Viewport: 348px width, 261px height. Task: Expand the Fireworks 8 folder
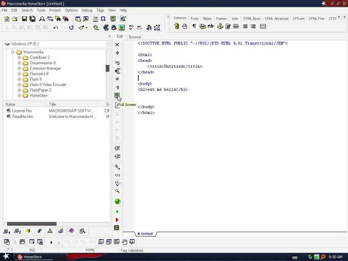click(19, 74)
